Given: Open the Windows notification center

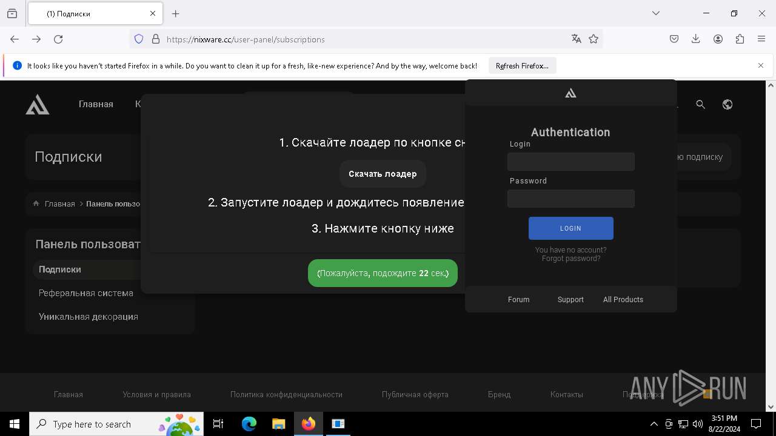Looking at the screenshot, I should (756, 424).
